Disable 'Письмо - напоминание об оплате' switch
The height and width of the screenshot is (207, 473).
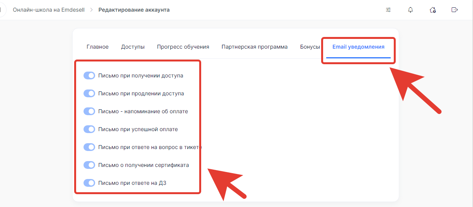tap(89, 111)
